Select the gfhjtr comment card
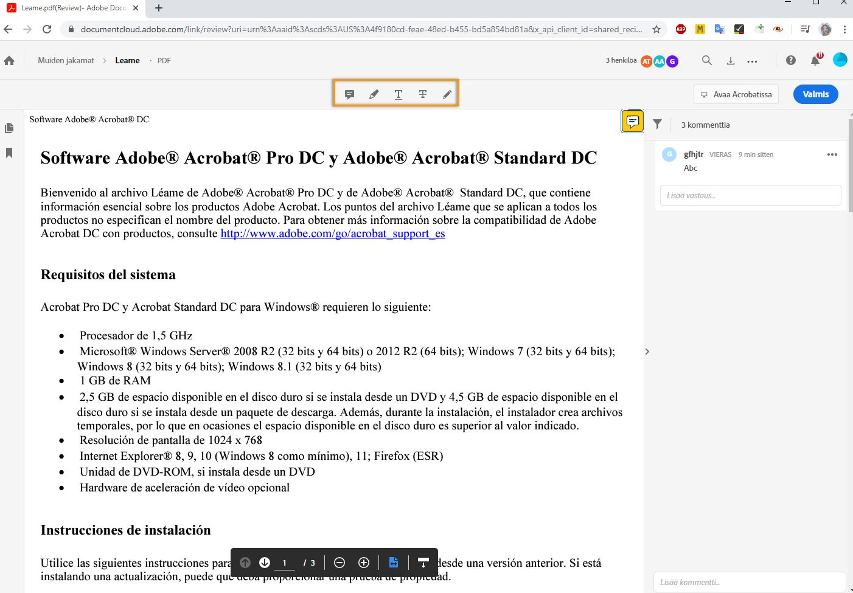Image resolution: width=853 pixels, height=593 pixels. (x=750, y=176)
